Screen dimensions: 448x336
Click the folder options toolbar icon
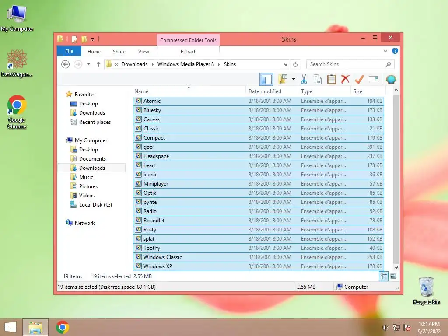tap(283, 79)
